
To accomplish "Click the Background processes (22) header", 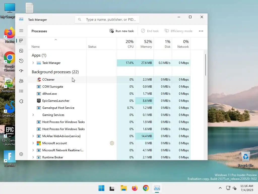I will tap(55, 72).
